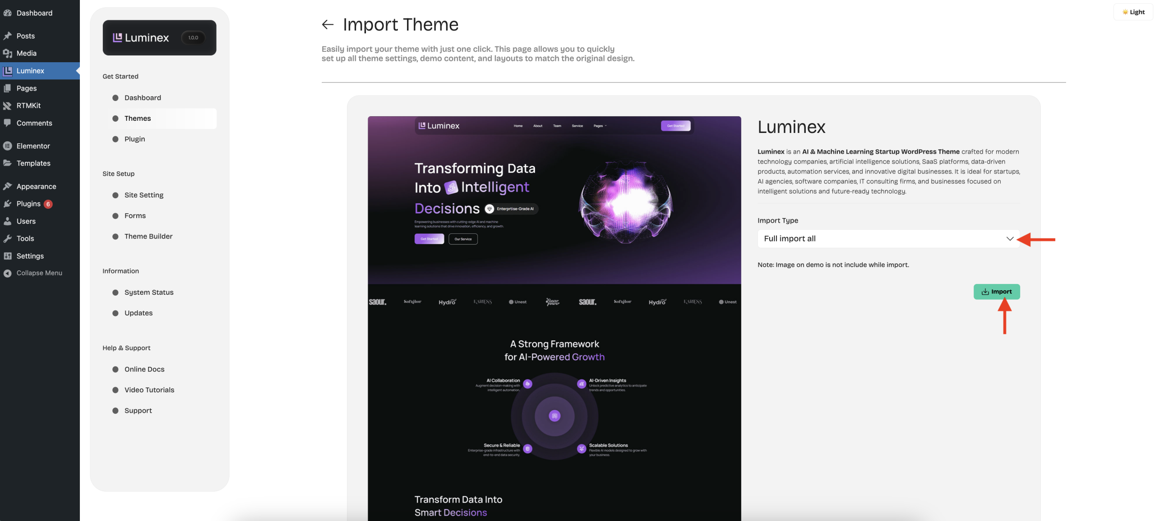This screenshot has height=521, width=1155.
Task: Go to System Status page
Action: pyautogui.click(x=148, y=292)
